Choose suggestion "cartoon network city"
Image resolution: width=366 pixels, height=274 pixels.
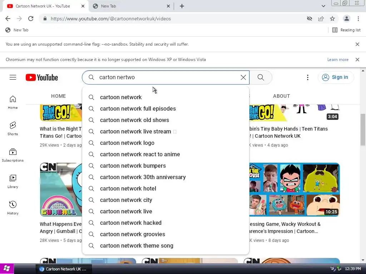pos(165,200)
